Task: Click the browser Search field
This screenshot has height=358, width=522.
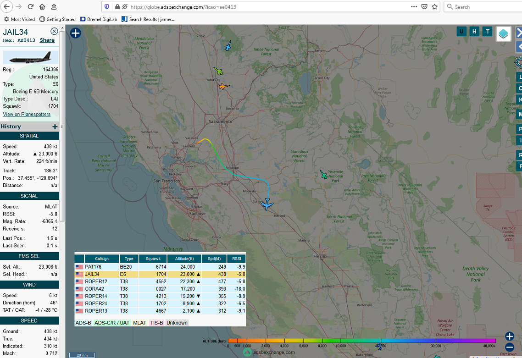Action: pyautogui.click(x=483, y=7)
